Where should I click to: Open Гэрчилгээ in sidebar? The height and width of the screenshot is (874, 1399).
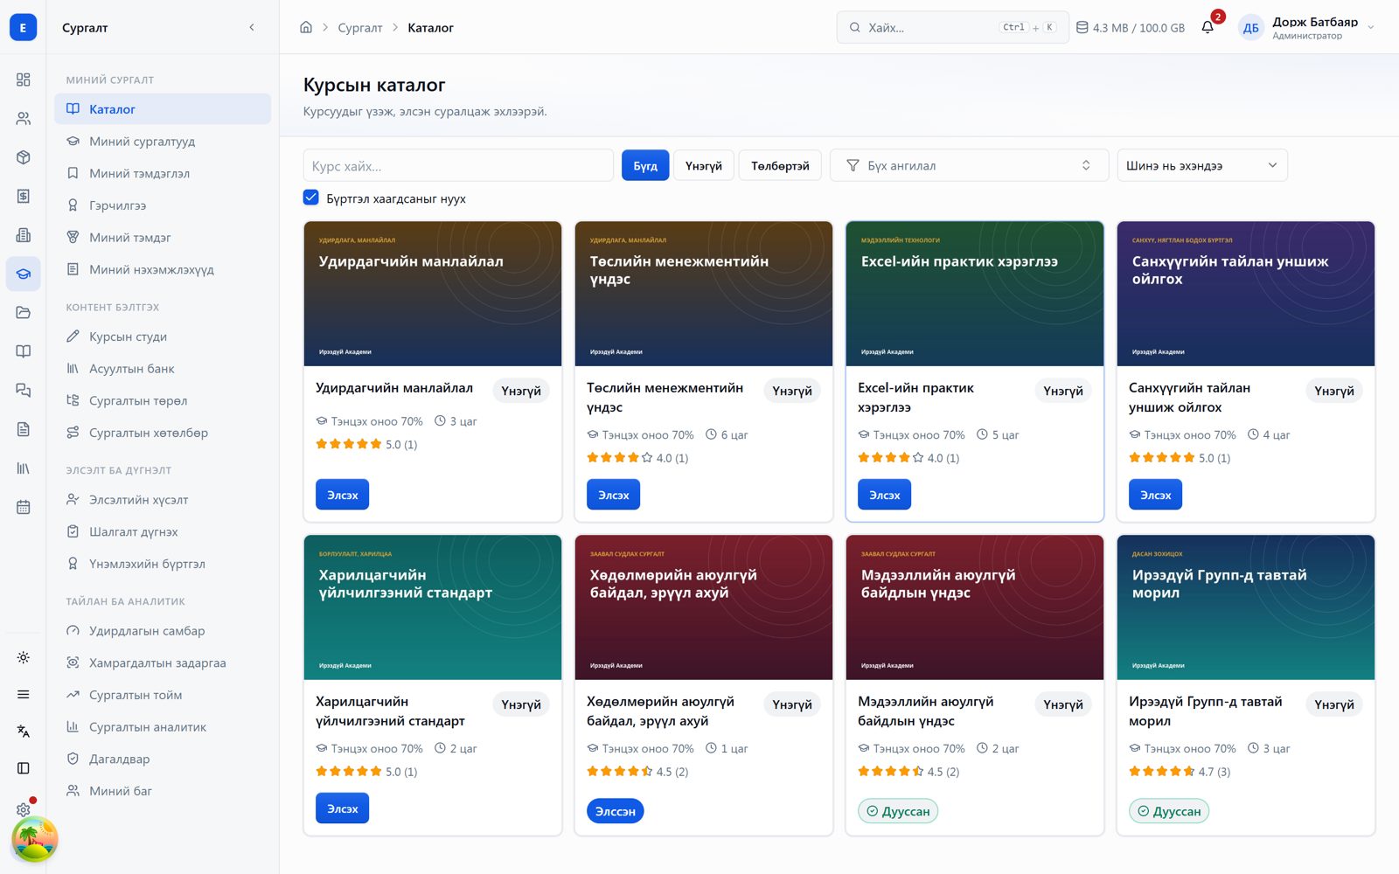point(163,205)
